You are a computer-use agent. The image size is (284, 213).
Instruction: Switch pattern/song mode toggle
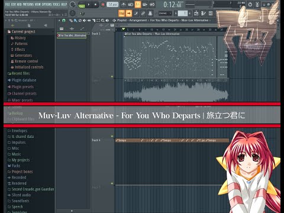[x=82, y=5]
